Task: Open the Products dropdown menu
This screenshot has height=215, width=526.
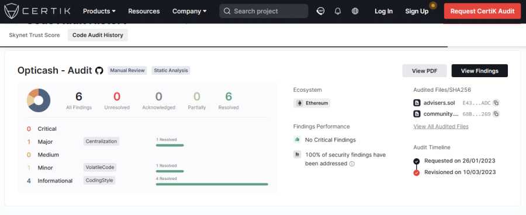Action: coord(99,11)
